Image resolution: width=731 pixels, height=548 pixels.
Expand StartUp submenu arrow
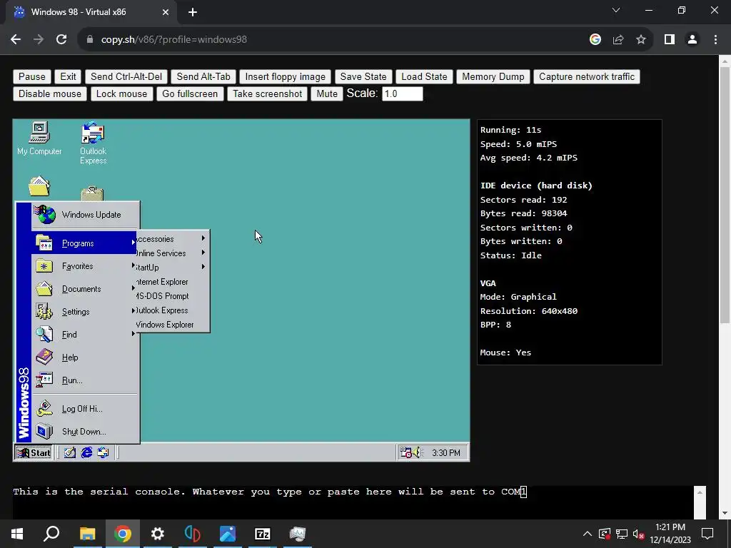tap(203, 267)
